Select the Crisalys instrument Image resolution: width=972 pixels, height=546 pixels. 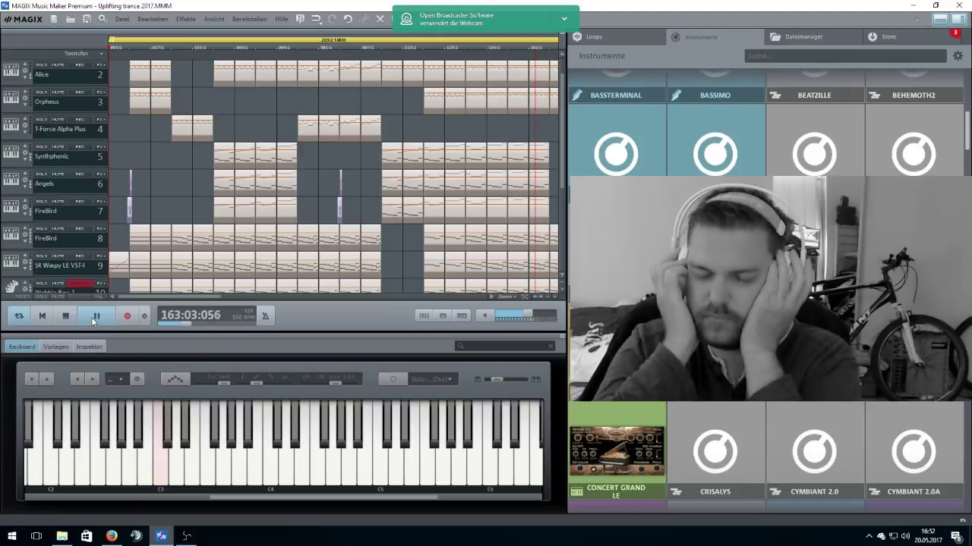[x=715, y=452]
